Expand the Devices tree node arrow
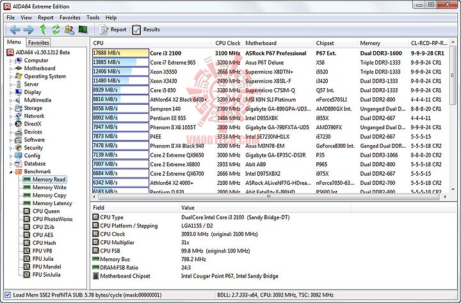The width and height of the screenshot is (461, 303). point(11,132)
